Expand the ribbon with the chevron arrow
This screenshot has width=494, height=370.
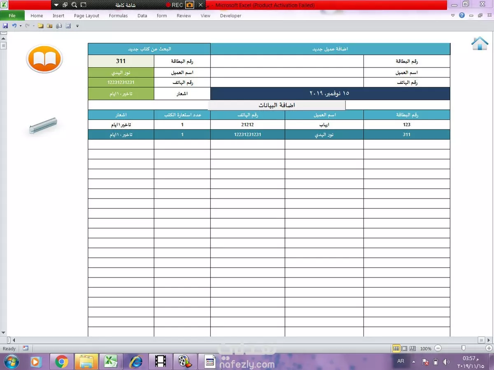453,16
